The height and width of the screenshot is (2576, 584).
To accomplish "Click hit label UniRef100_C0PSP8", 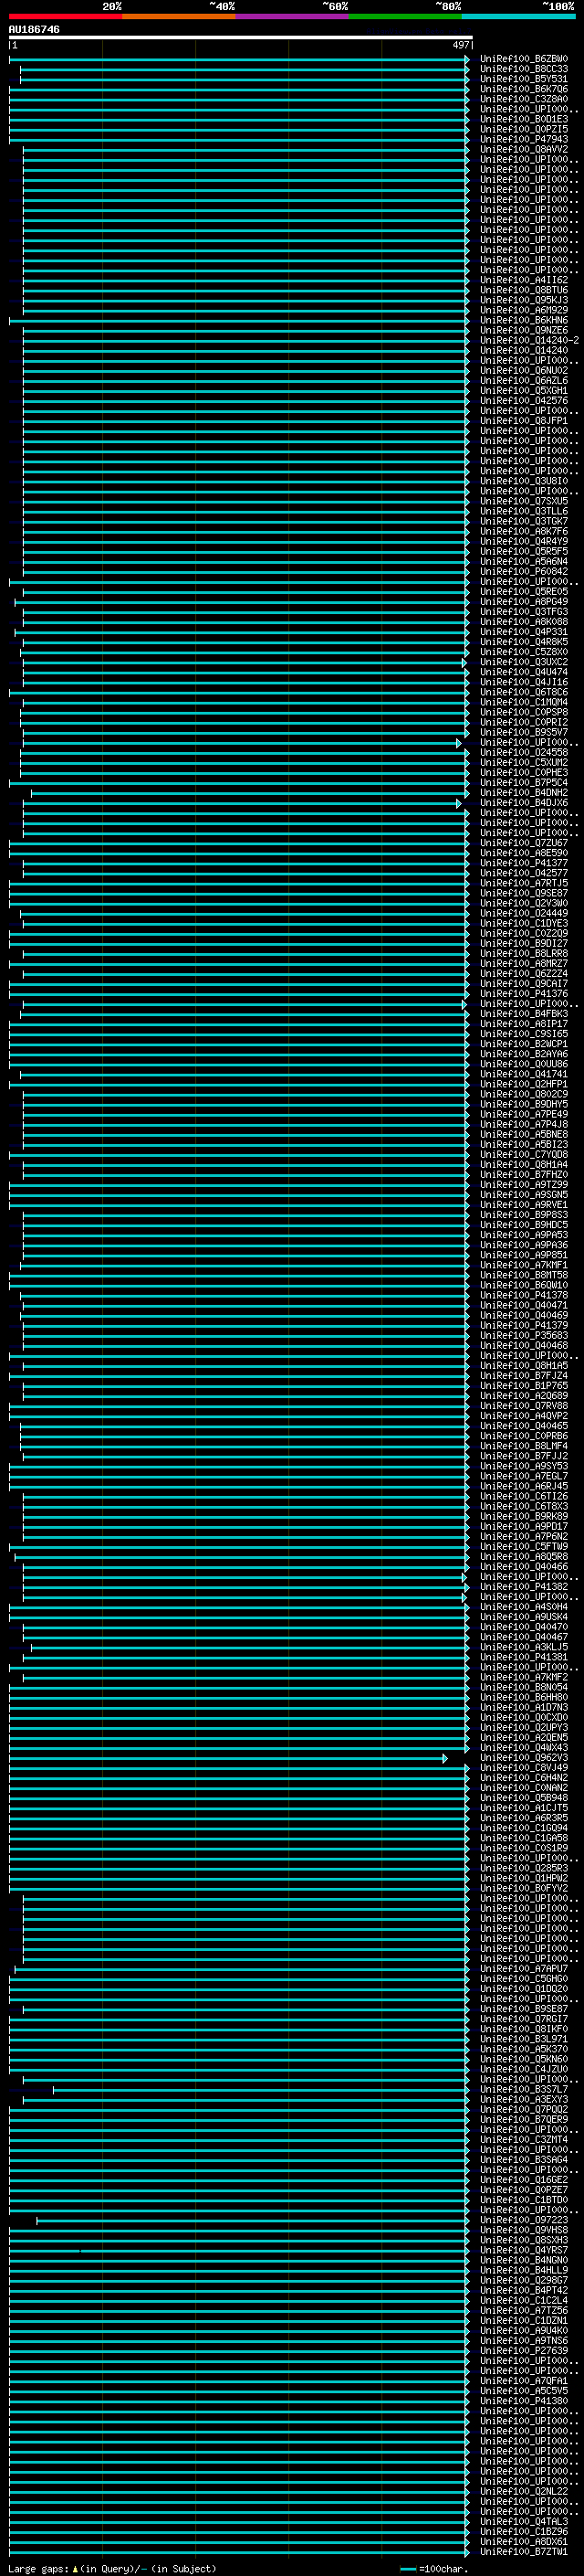I will click(524, 712).
